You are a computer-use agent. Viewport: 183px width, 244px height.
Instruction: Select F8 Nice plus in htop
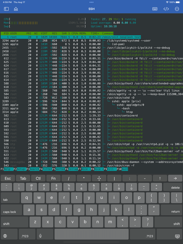[98, 169]
